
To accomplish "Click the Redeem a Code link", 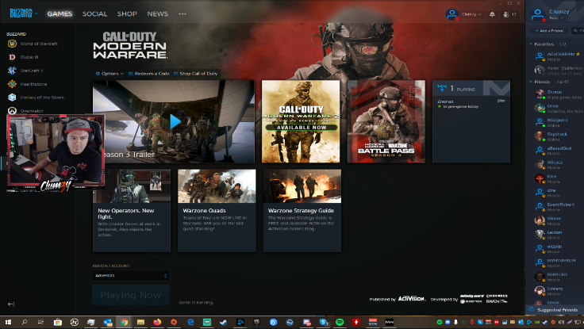I will pyautogui.click(x=148, y=74).
